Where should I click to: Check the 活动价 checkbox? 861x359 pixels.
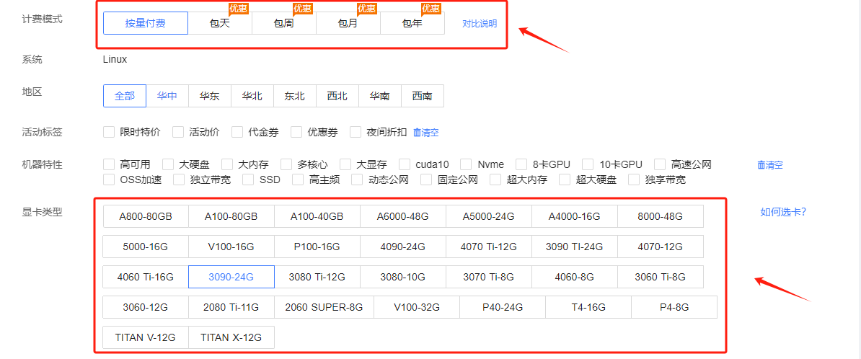tap(178, 132)
